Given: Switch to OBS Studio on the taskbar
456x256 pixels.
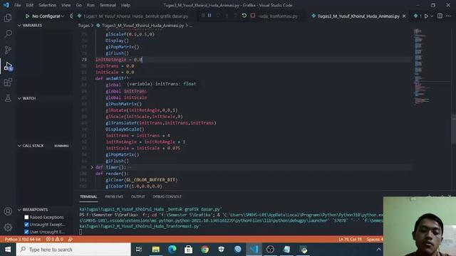Looking at the screenshot, I should tap(271, 250).
